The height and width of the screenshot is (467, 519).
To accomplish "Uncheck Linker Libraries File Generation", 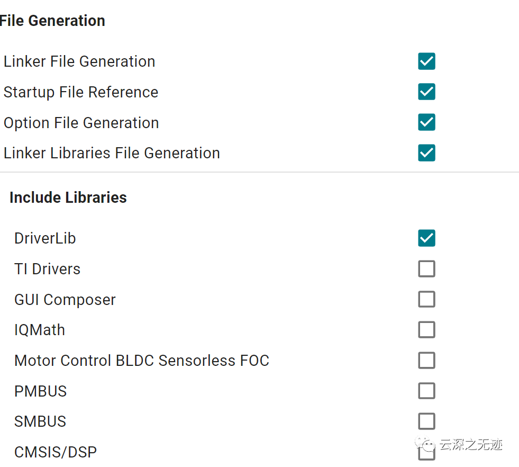I will [x=426, y=152].
